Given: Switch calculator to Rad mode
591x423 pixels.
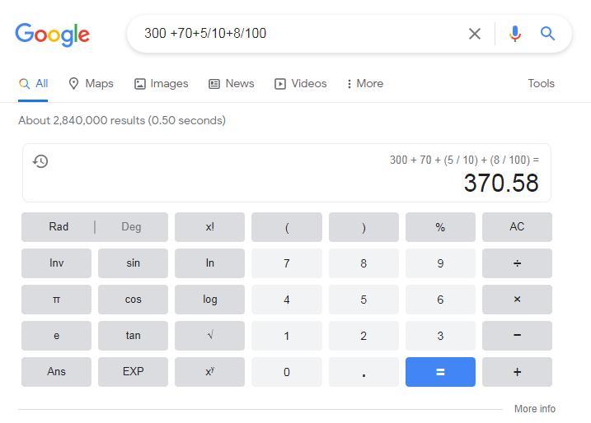Looking at the screenshot, I should [x=59, y=227].
